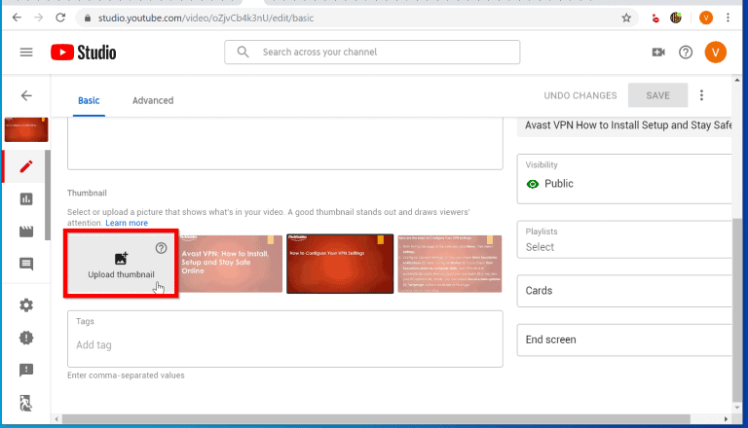Open the Learn more link
The image size is (748, 428).
(x=127, y=223)
